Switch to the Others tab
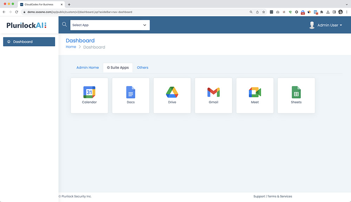Screen dimensions: 351x202 143,67
